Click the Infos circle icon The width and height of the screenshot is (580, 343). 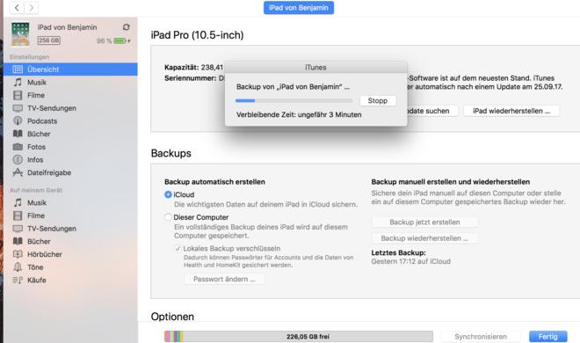point(18,159)
